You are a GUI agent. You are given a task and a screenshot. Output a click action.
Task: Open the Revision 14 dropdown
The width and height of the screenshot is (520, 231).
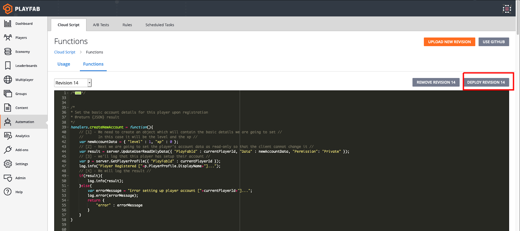point(73,83)
